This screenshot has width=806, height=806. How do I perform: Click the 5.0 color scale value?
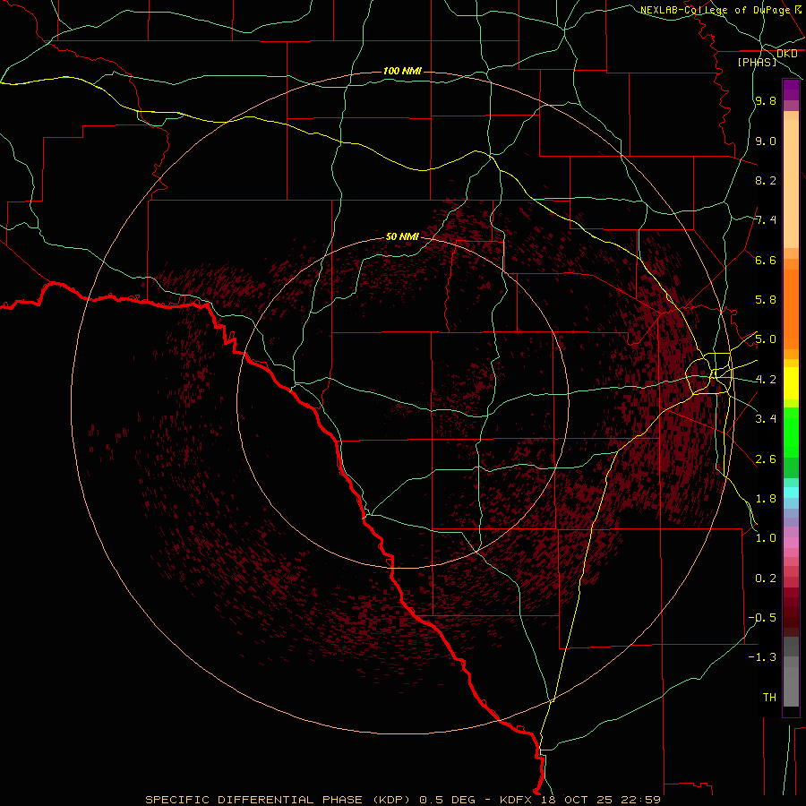click(766, 339)
